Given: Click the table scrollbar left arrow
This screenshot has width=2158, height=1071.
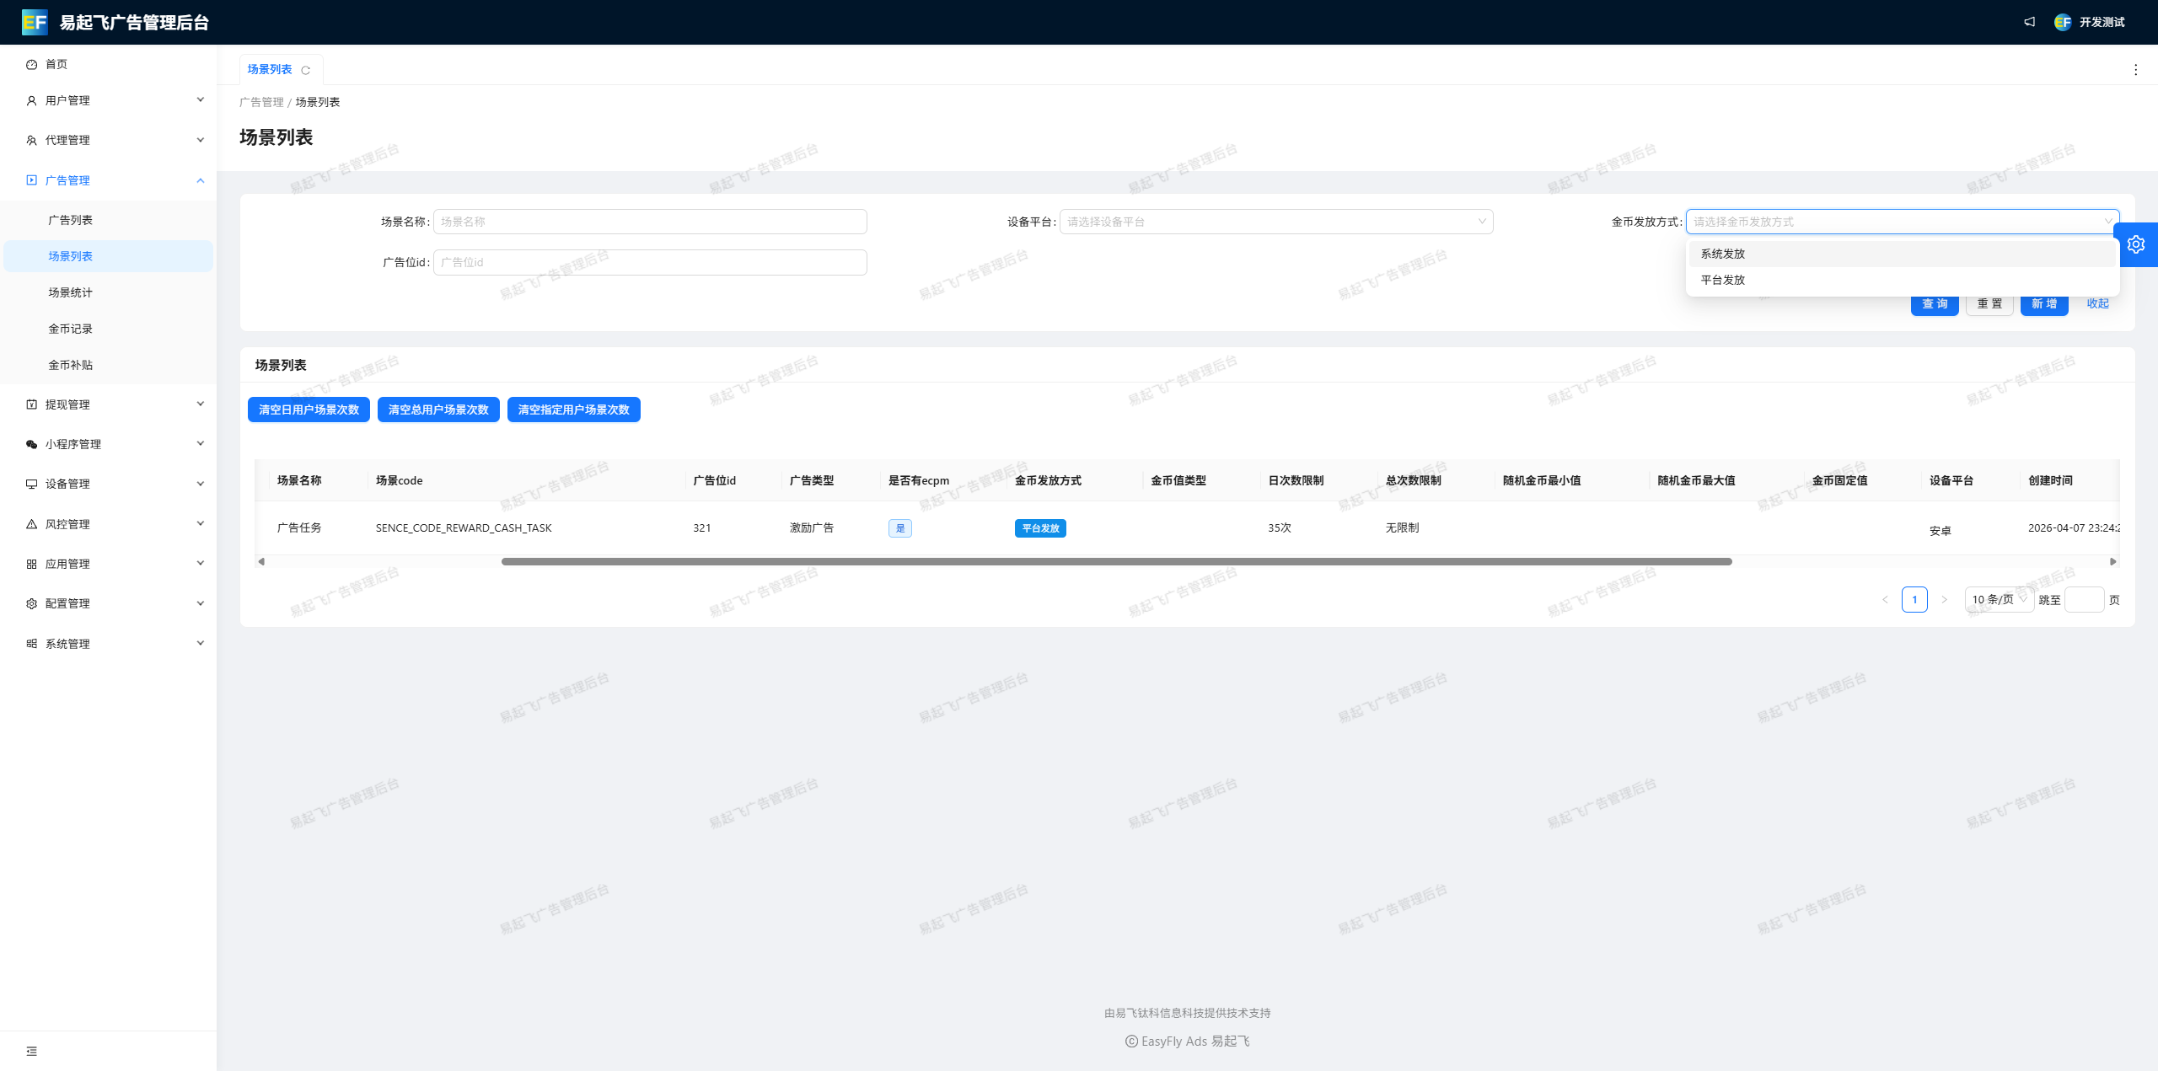Looking at the screenshot, I should (x=261, y=561).
